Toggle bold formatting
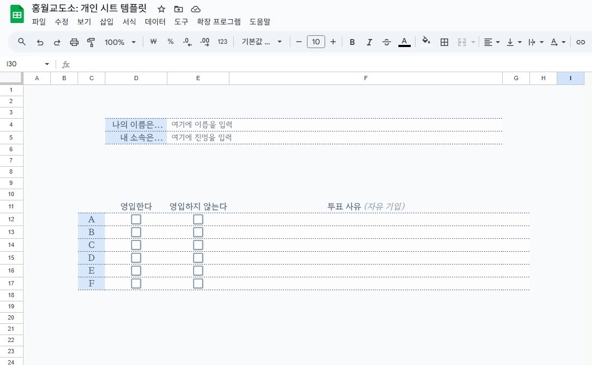This screenshot has width=592, height=365. (352, 42)
